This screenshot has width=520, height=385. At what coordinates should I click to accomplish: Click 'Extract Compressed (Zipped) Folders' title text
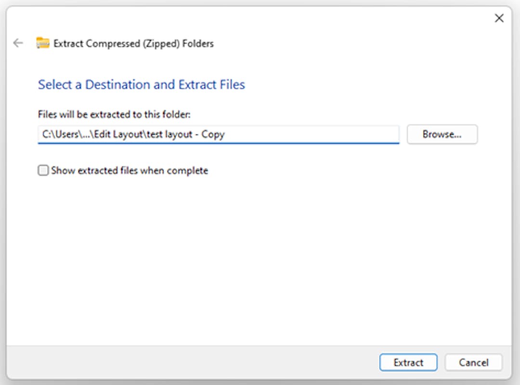(134, 43)
